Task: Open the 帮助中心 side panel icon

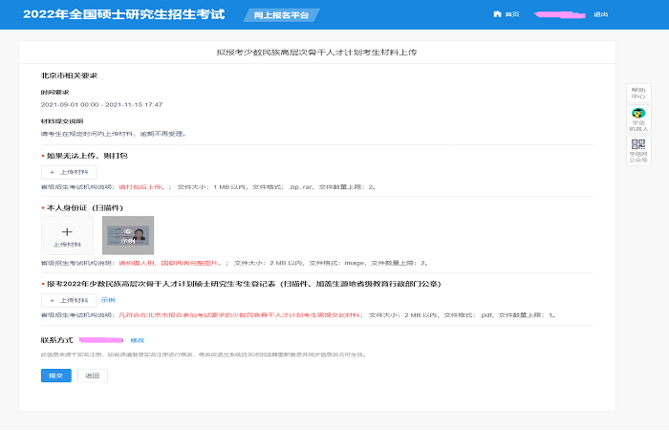Action: 638,93
